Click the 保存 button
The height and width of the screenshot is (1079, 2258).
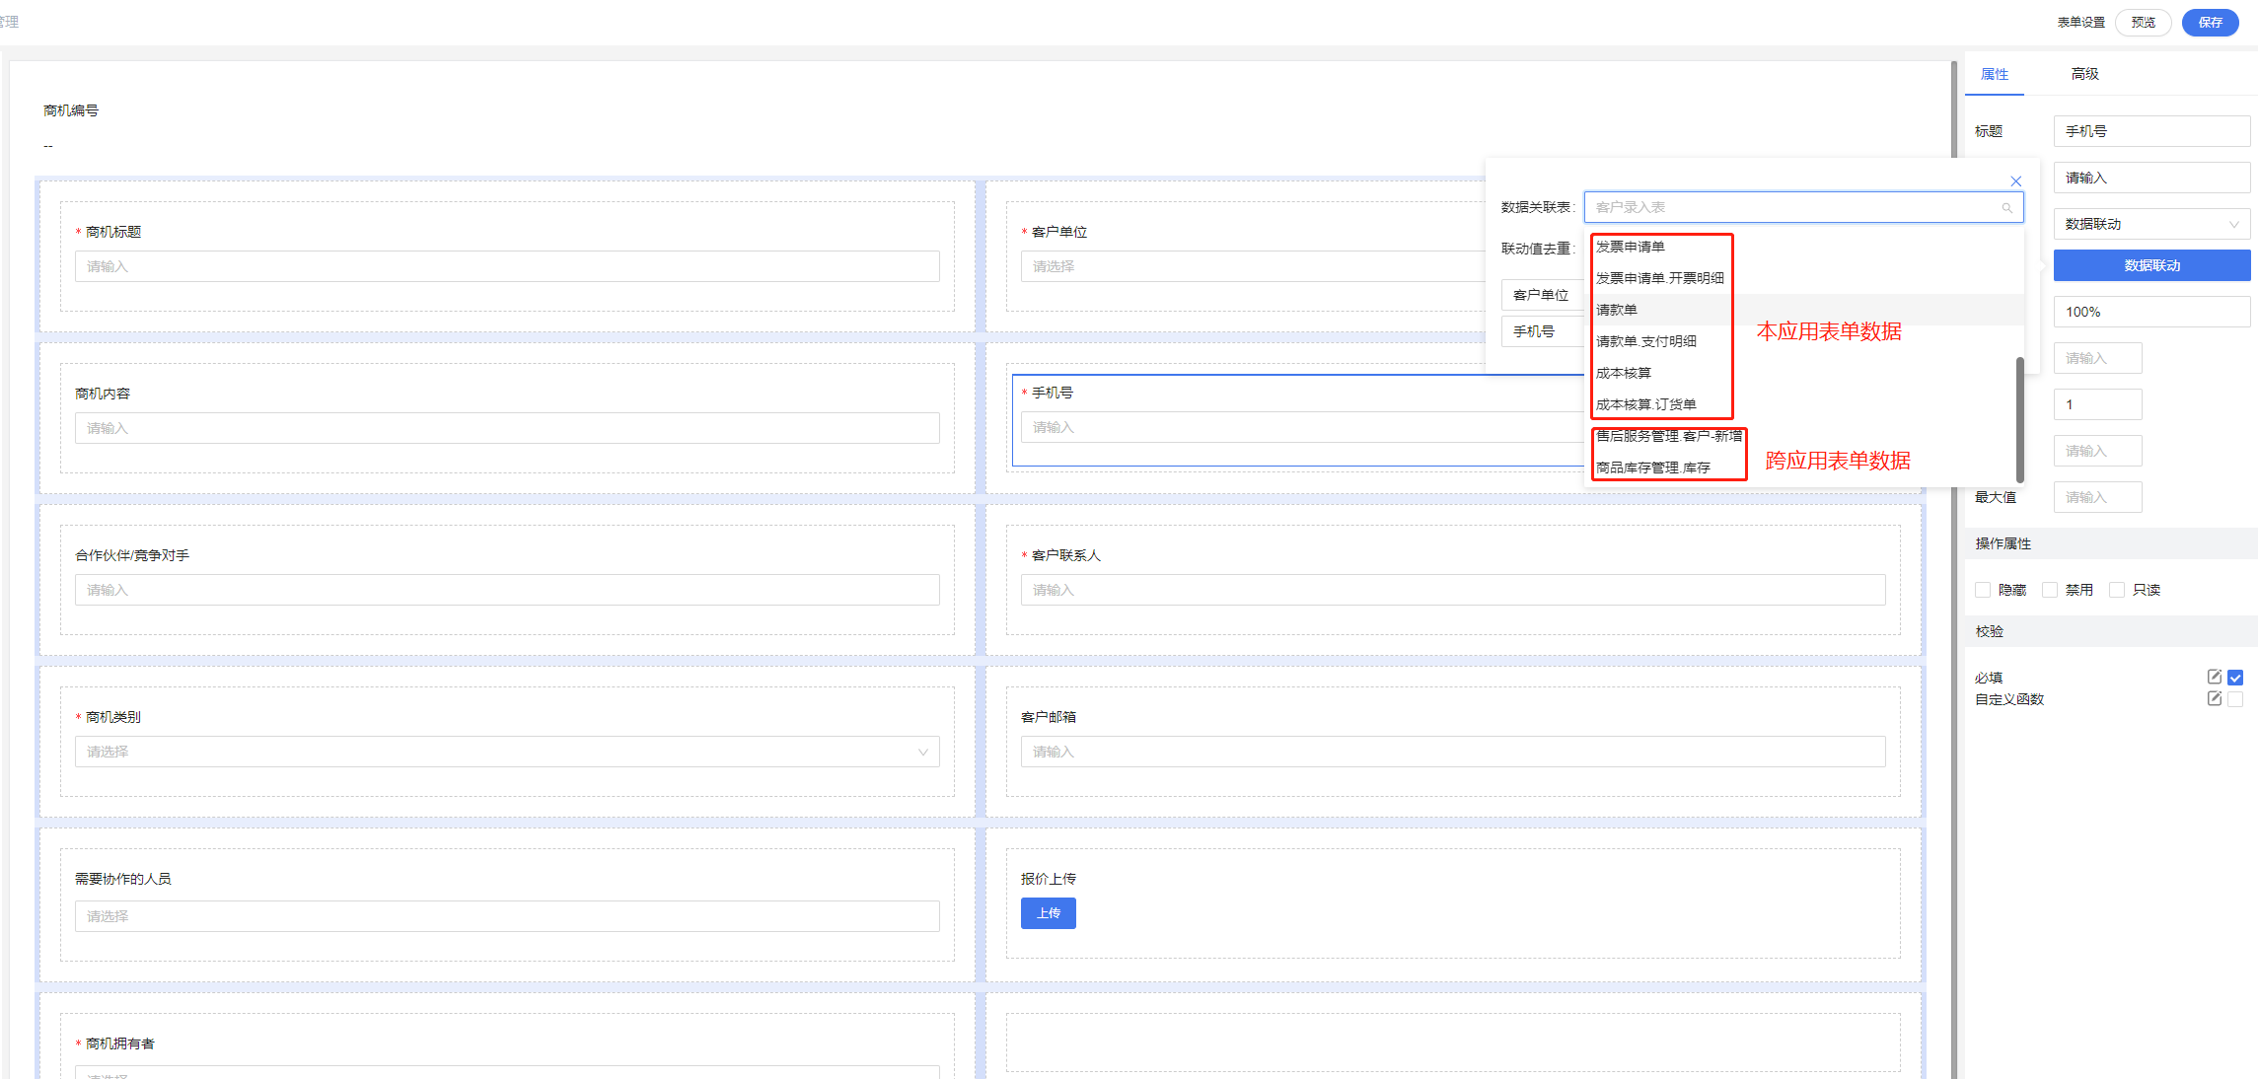(x=2211, y=22)
